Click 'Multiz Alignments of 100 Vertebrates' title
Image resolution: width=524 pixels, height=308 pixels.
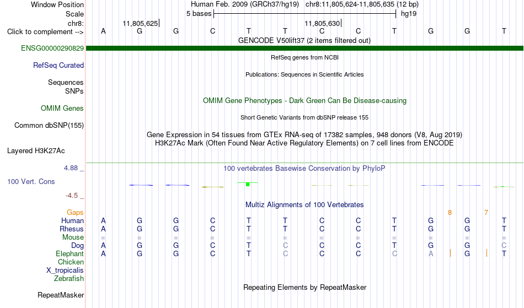coord(304,204)
